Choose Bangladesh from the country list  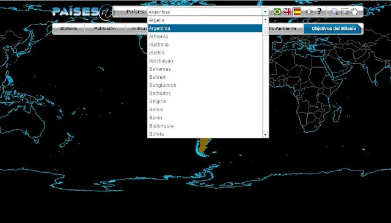click(205, 85)
